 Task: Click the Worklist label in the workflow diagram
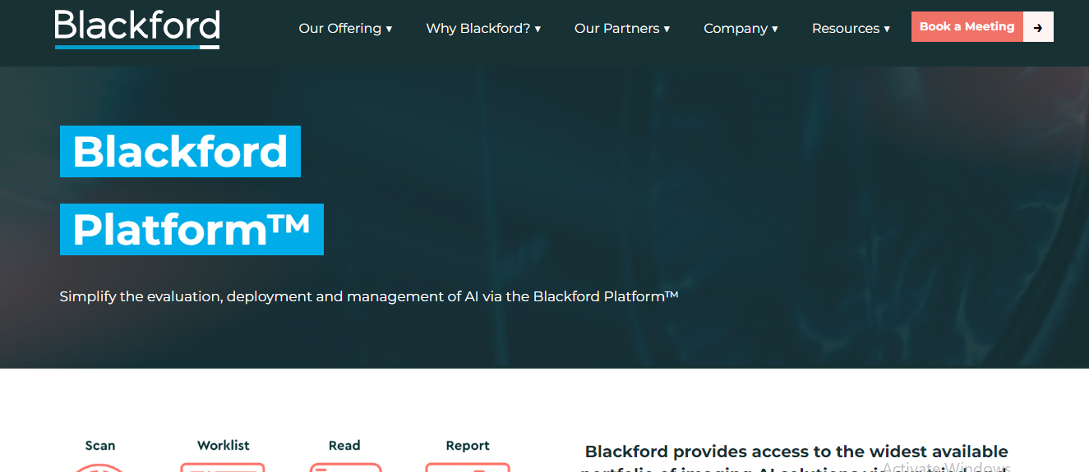pyautogui.click(x=224, y=446)
